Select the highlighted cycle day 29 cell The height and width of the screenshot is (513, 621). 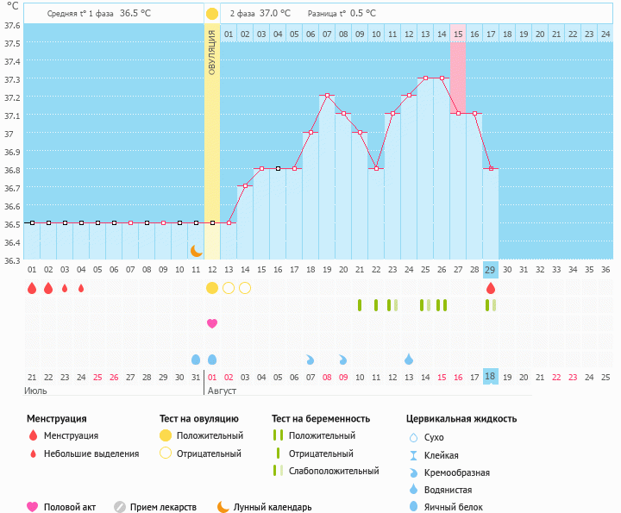[x=491, y=270]
